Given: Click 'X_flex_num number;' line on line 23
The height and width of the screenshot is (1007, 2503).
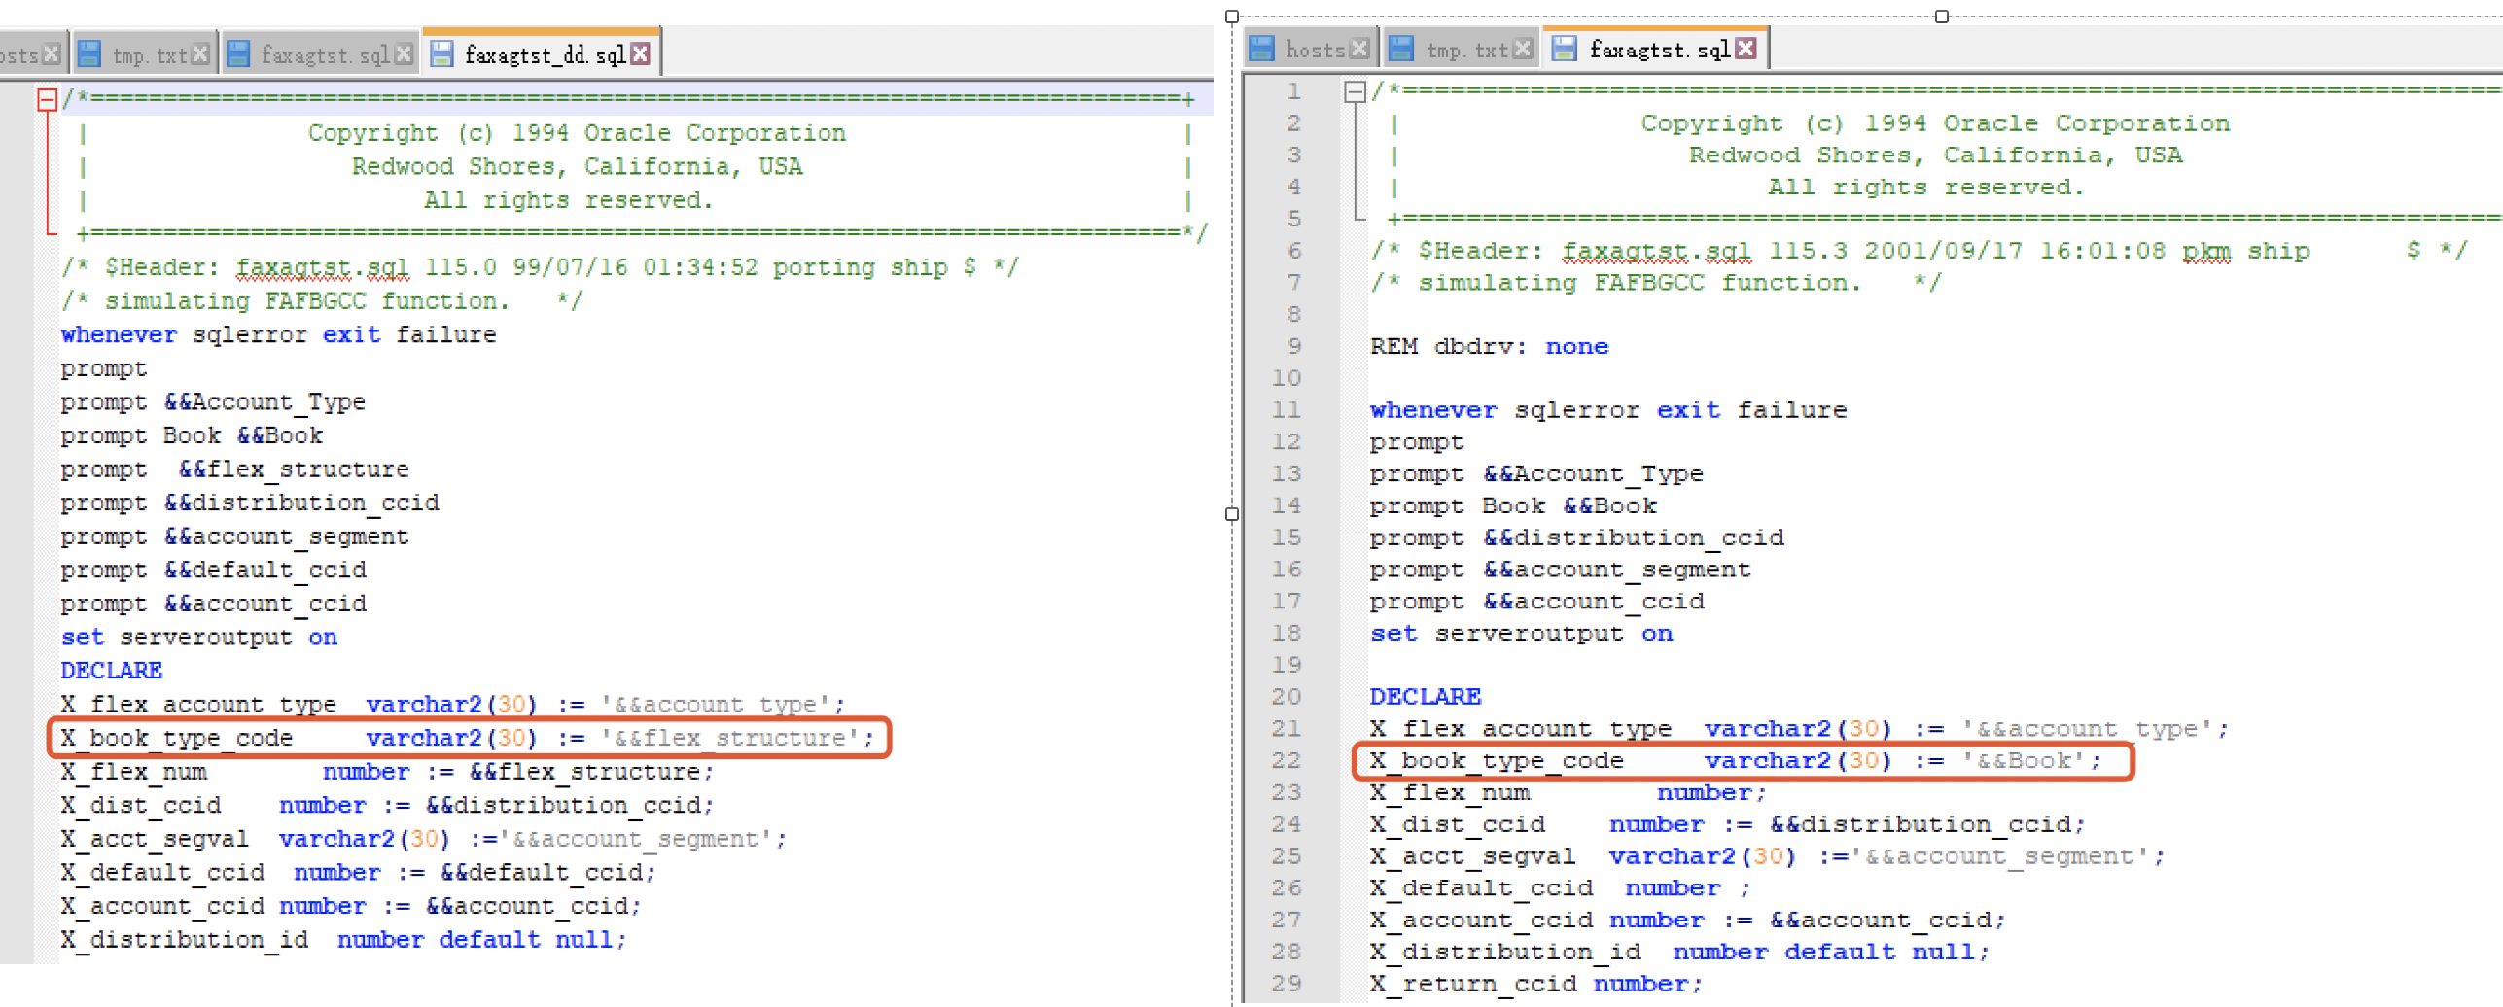Looking at the screenshot, I should [1568, 793].
